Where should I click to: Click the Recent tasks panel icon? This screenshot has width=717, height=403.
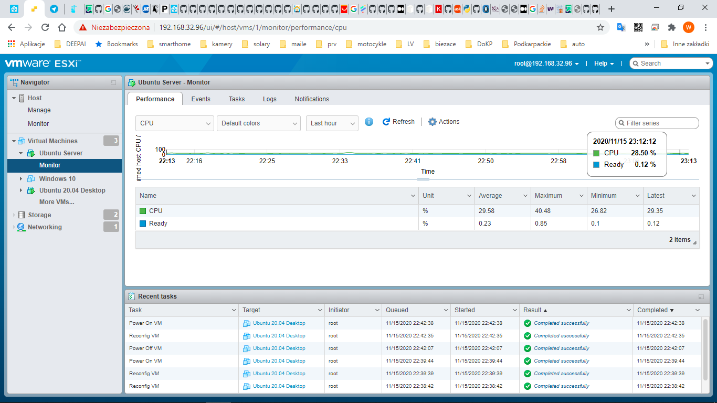[132, 296]
